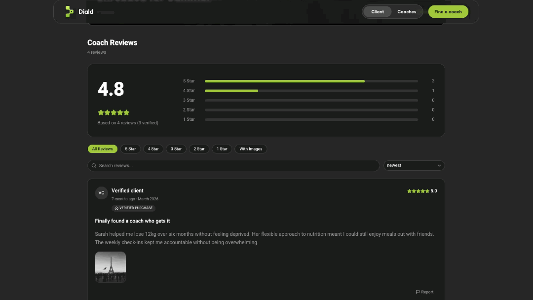533x300 pixels.
Task: Click the verified purchase checkmark icon
Action: 116,208
